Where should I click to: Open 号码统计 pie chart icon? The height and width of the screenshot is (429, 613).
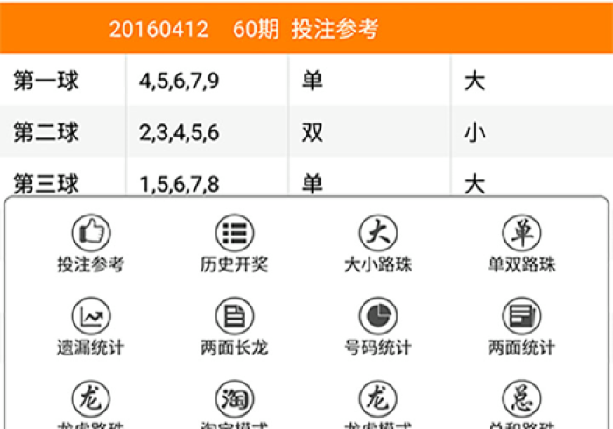pos(377,316)
